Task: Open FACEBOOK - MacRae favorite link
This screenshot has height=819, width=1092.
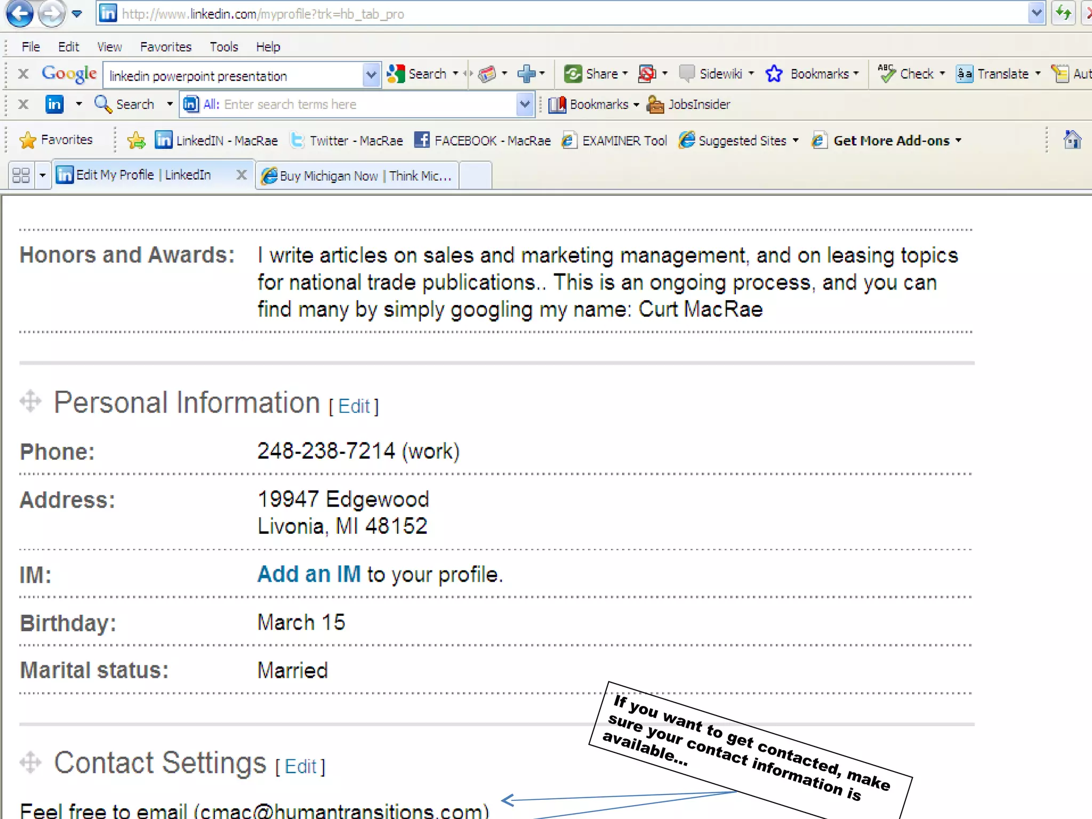Action: pyautogui.click(x=482, y=140)
